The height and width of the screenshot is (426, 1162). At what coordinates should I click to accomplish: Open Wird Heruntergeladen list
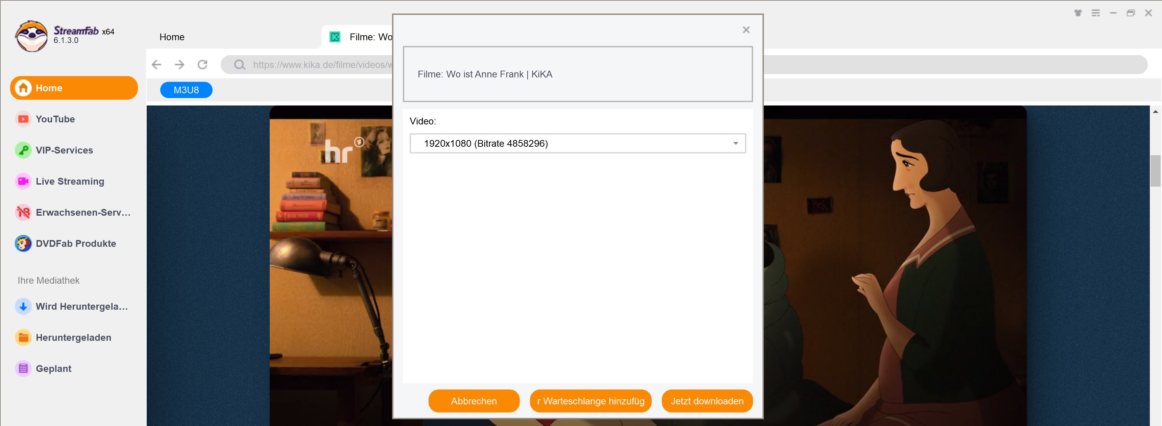(82, 306)
